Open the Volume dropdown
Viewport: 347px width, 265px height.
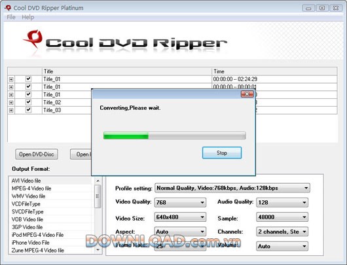282,246
